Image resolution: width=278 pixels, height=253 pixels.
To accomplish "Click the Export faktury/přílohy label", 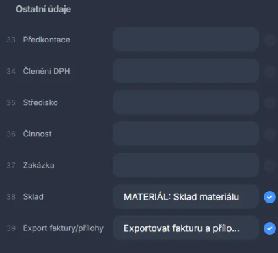I will (64, 228).
